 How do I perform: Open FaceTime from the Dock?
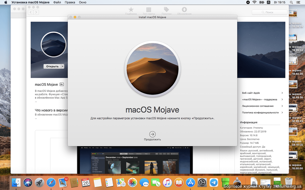tap(156, 182)
